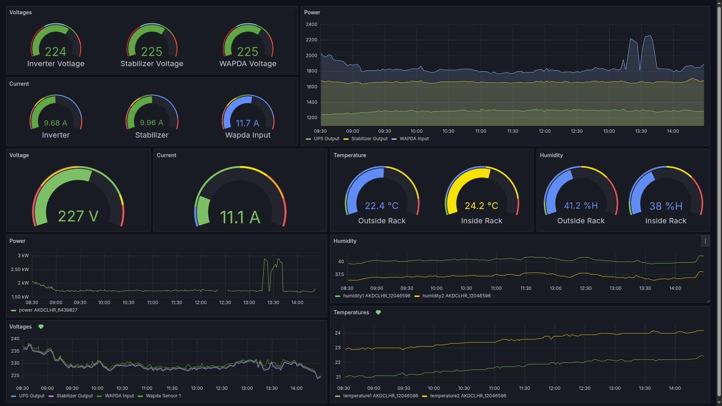722x406 pixels.
Task: Toggle Wapda Sensor 1 in Voltages legend
Action: coord(163,396)
